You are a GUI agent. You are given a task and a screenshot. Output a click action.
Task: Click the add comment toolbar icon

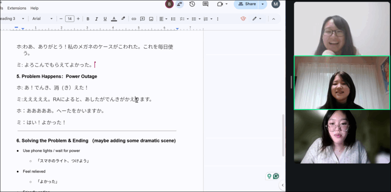click(142, 19)
